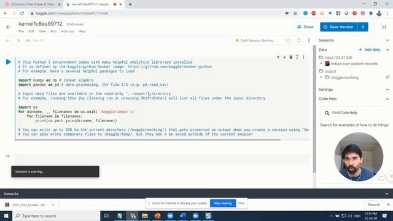Click the cell collapse/expand icon
Image resolution: width=393 pixels, height=221 pixels.
(297, 57)
